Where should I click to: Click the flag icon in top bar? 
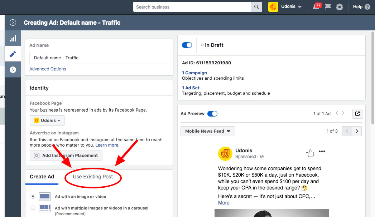(328, 7)
